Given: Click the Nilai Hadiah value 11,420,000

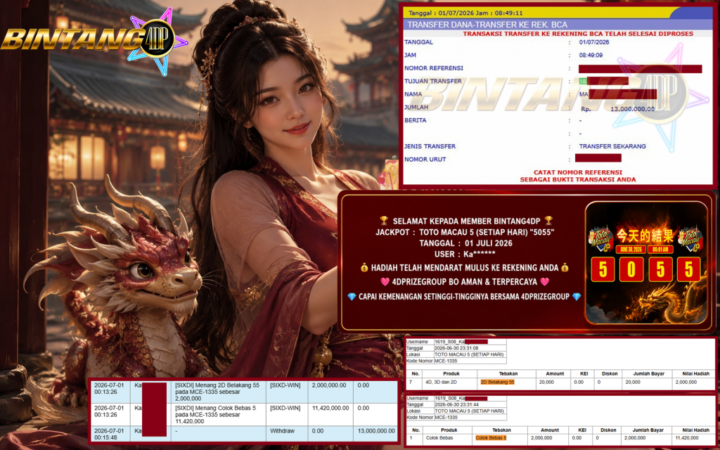Looking at the screenshot, I should pos(686,437).
